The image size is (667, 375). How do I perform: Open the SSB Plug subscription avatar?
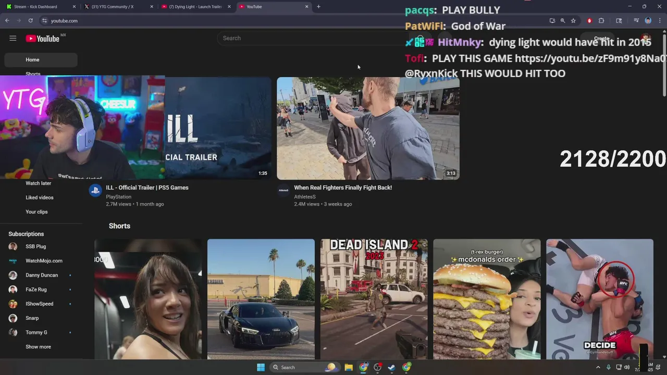pos(13,246)
